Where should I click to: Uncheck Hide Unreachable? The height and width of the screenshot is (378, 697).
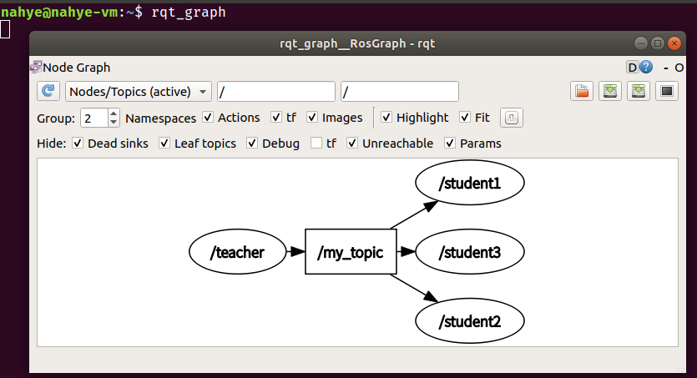coord(352,143)
